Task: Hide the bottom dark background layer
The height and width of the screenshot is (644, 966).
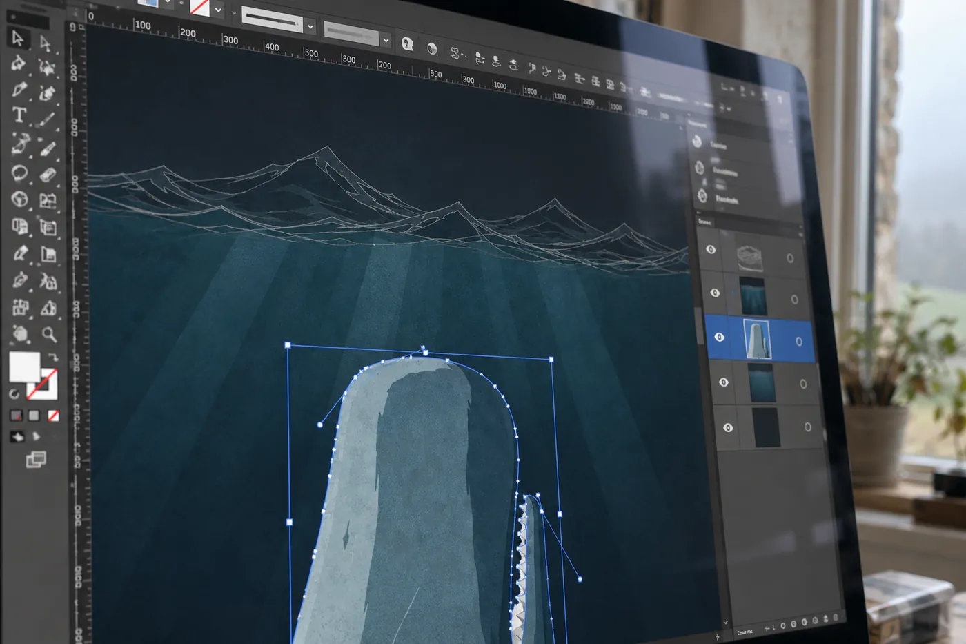Action: 728,428
